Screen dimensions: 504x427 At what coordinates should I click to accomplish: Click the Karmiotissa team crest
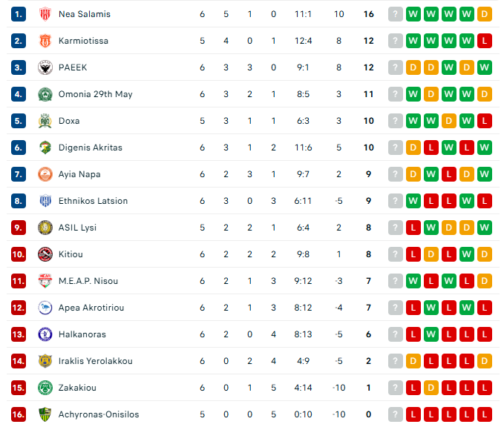[x=45, y=41]
